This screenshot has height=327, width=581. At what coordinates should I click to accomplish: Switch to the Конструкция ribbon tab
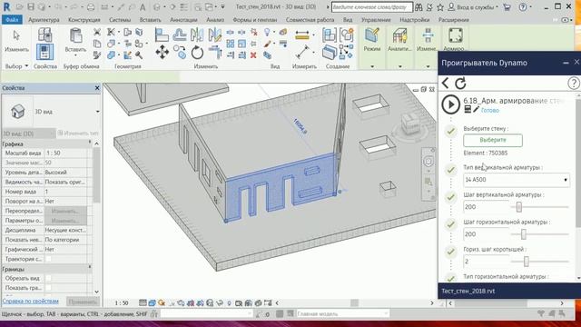tap(84, 20)
